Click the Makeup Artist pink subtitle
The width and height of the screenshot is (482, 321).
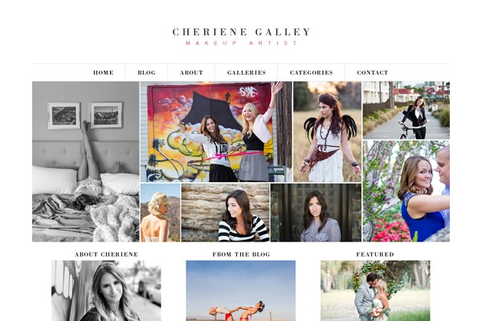click(241, 43)
